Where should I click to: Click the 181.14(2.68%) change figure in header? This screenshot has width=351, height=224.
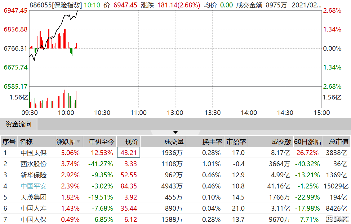coord(179,5)
